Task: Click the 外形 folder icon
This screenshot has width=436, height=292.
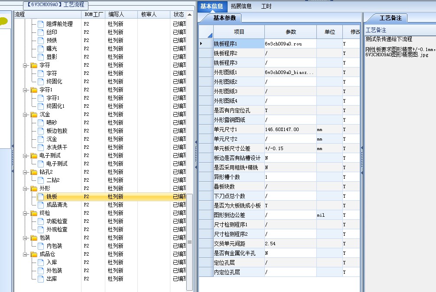Action: coord(34,189)
